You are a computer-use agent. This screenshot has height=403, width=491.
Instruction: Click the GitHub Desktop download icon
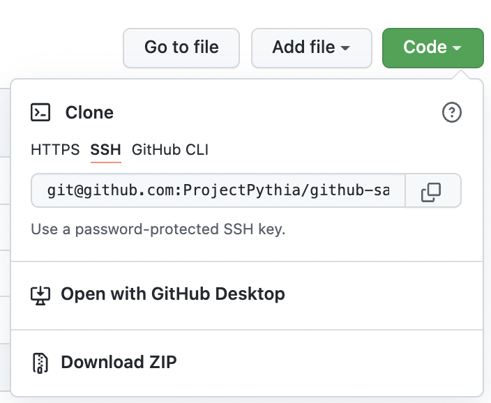(x=41, y=294)
